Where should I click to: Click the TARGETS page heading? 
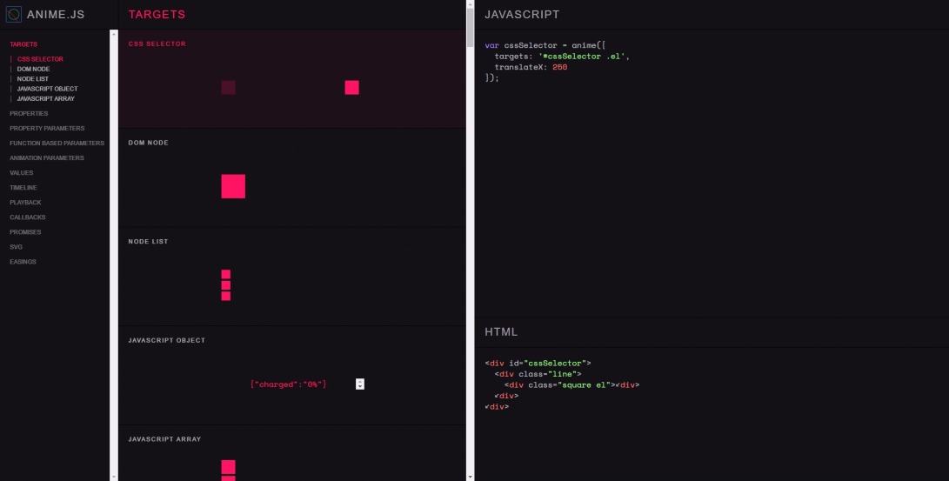pos(157,15)
